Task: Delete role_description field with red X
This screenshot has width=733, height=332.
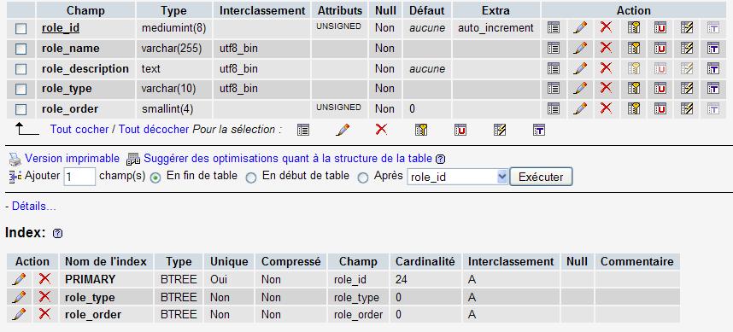Action: 606,68
